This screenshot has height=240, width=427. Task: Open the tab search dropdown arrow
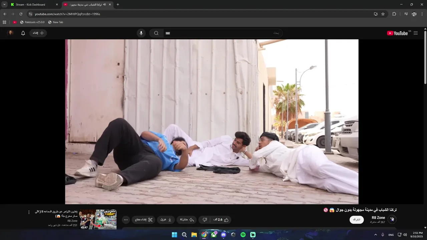tap(4, 5)
